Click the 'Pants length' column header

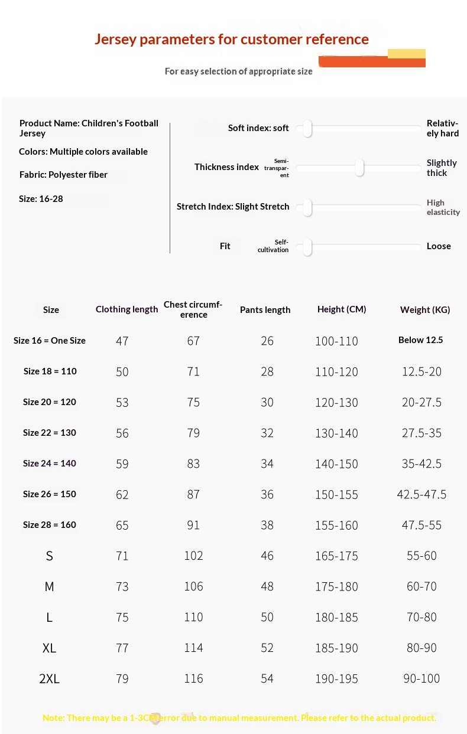click(265, 310)
